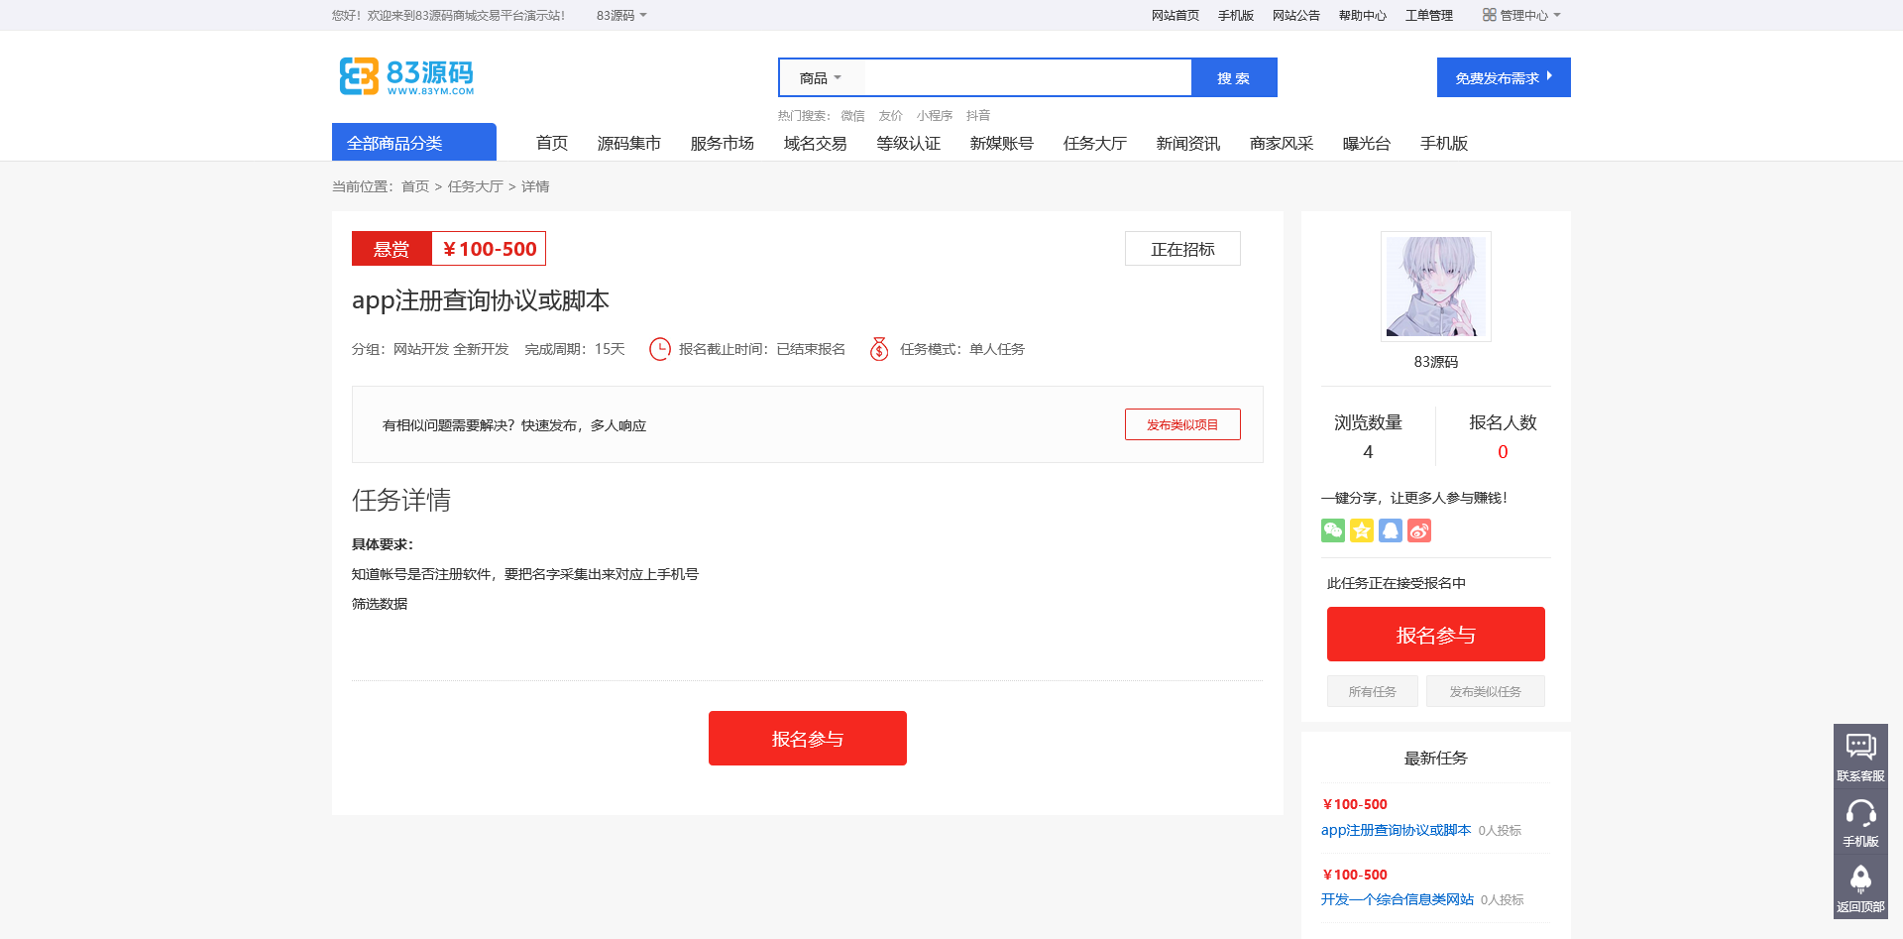Image resolution: width=1903 pixels, height=939 pixels.
Task: Click the 83源码 site logo
Action: coord(406,76)
